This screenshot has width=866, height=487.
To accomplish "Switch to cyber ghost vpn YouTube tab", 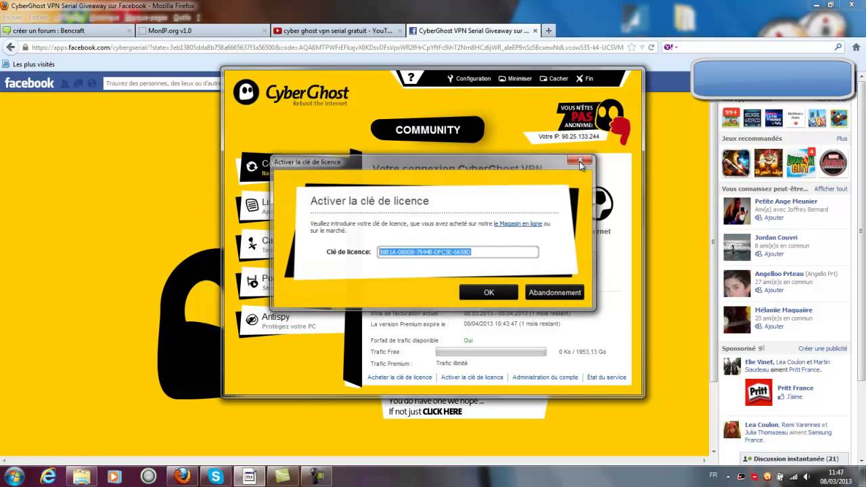I will click(x=338, y=30).
